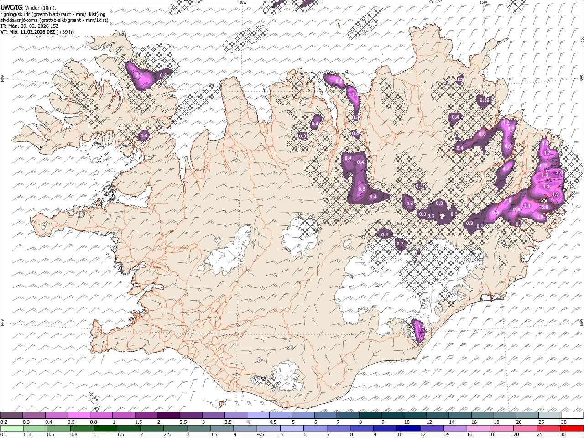The height and width of the screenshot is (438, 584).
Task: Click the light periwinkle 4–4.5 snow swatch
Action: (258, 416)
